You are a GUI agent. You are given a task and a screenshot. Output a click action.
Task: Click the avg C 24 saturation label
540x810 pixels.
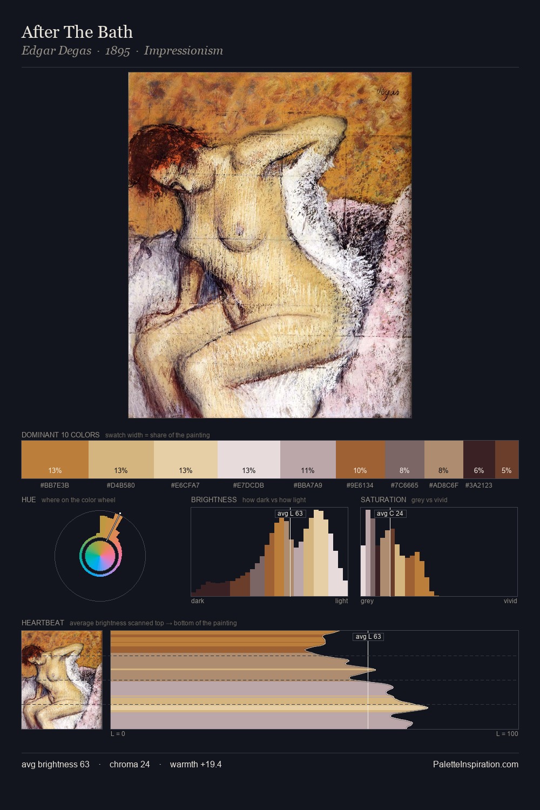point(390,514)
